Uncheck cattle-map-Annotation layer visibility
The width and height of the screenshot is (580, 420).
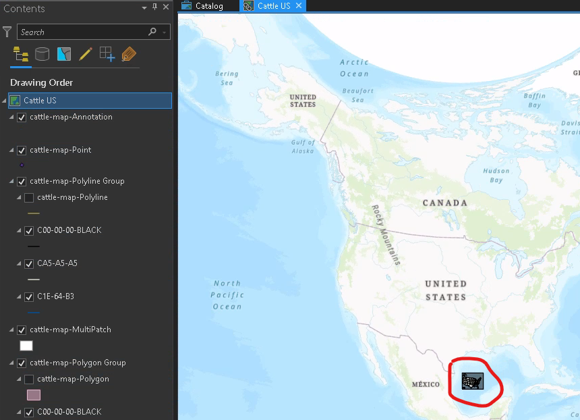(x=22, y=117)
